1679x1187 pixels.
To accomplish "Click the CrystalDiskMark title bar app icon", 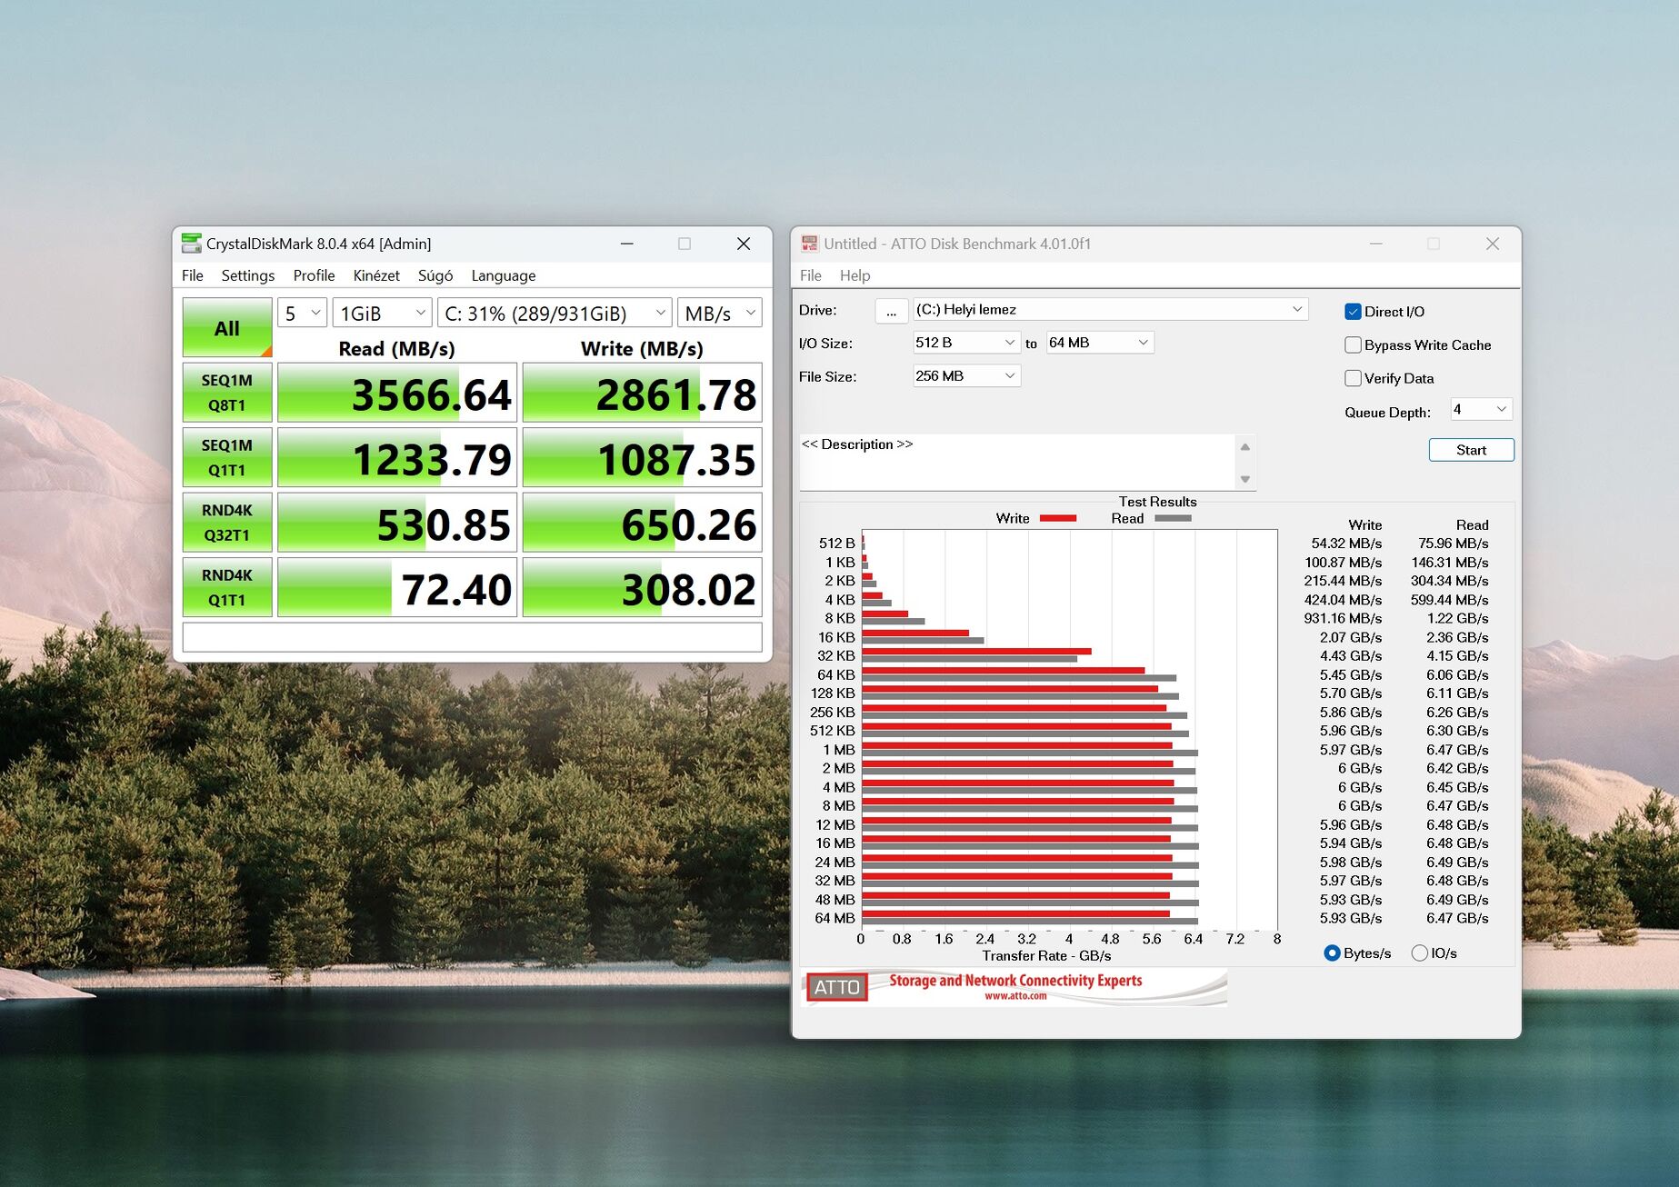I will coord(191,244).
